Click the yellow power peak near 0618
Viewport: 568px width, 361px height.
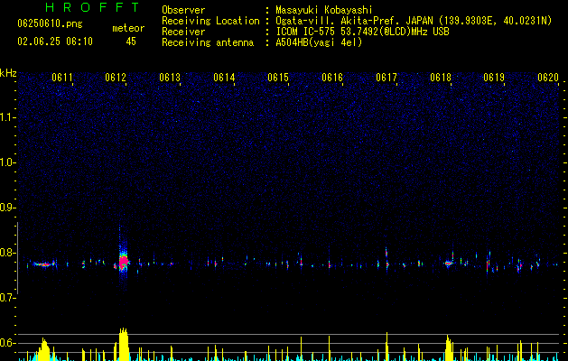(x=449, y=348)
